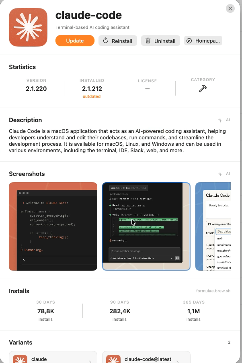This screenshot has height=363, width=242.
Task: Click the installed version 2.1.212
Action: click(92, 89)
